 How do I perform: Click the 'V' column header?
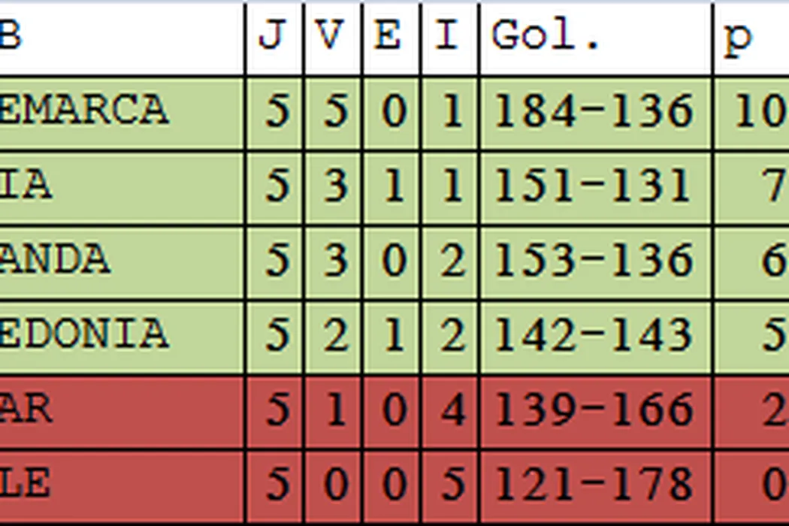pyautogui.click(x=333, y=38)
